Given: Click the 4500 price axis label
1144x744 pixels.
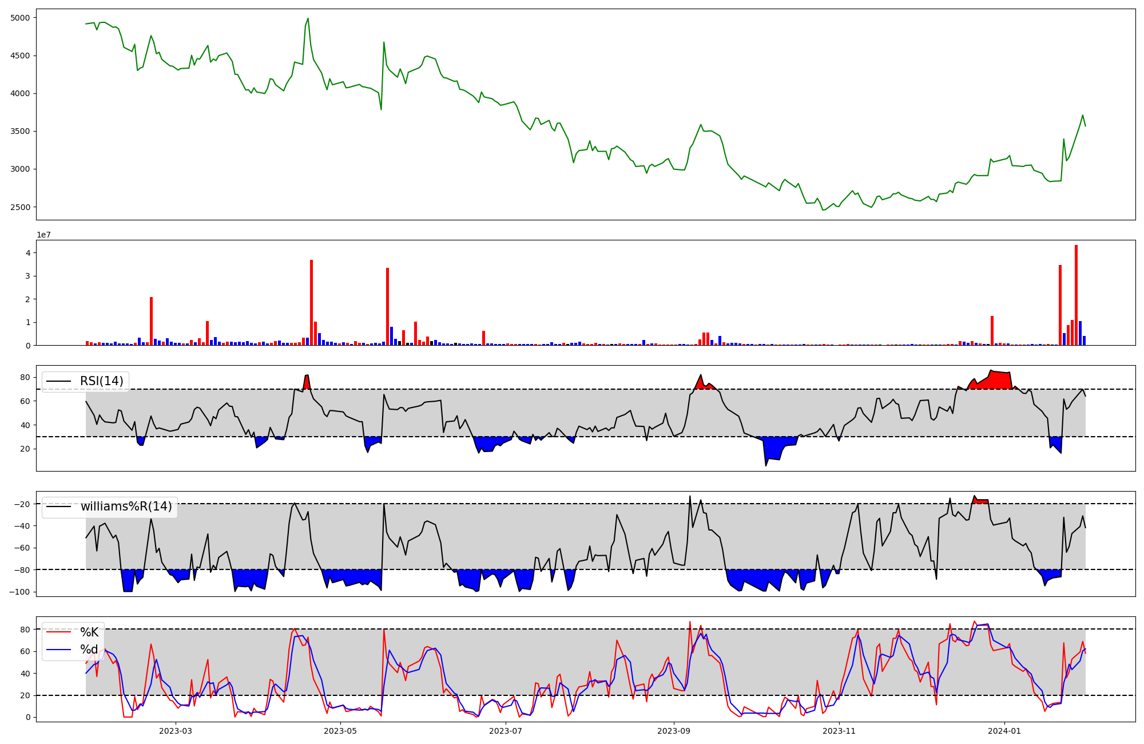Looking at the screenshot, I should coord(20,56).
